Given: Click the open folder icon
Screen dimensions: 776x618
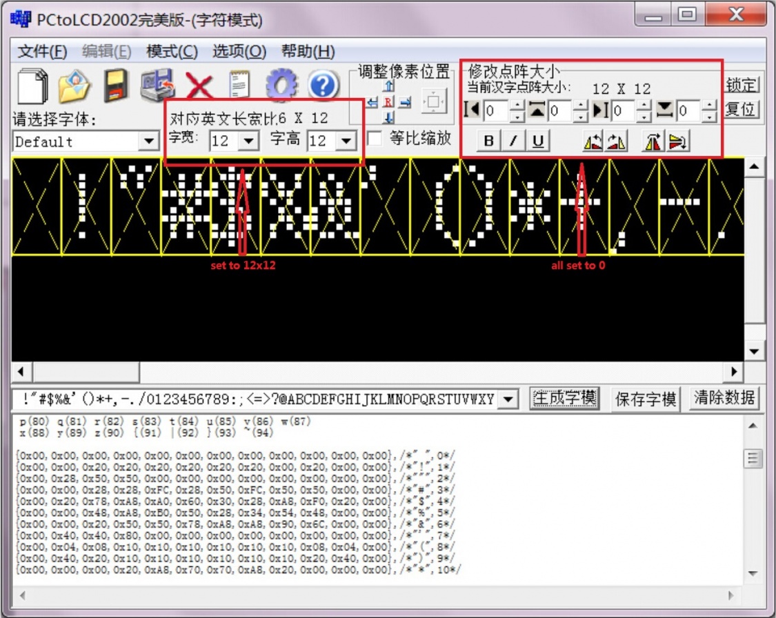Looking at the screenshot, I should [74, 87].
